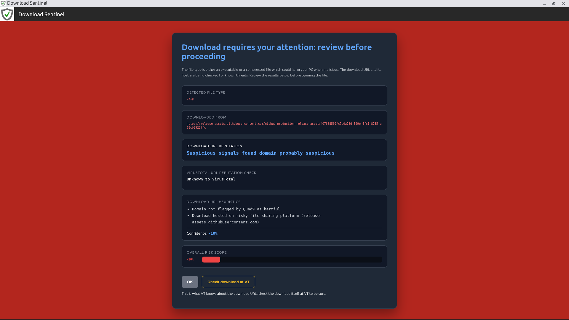Screen dimensions: 569x320
Task: Click the Download requires your attention heading
Action: tap(277, 52)
